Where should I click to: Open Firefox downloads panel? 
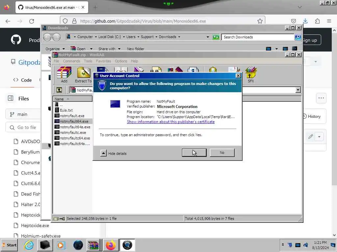(x=305, y=21)
